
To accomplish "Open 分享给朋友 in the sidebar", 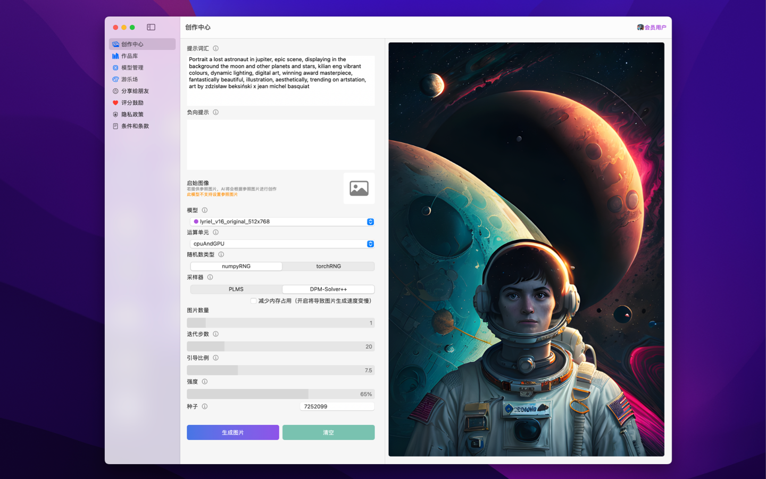I will [142, 91].
